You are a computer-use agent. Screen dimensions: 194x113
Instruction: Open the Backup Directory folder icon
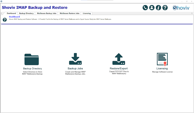pos(32,59)
